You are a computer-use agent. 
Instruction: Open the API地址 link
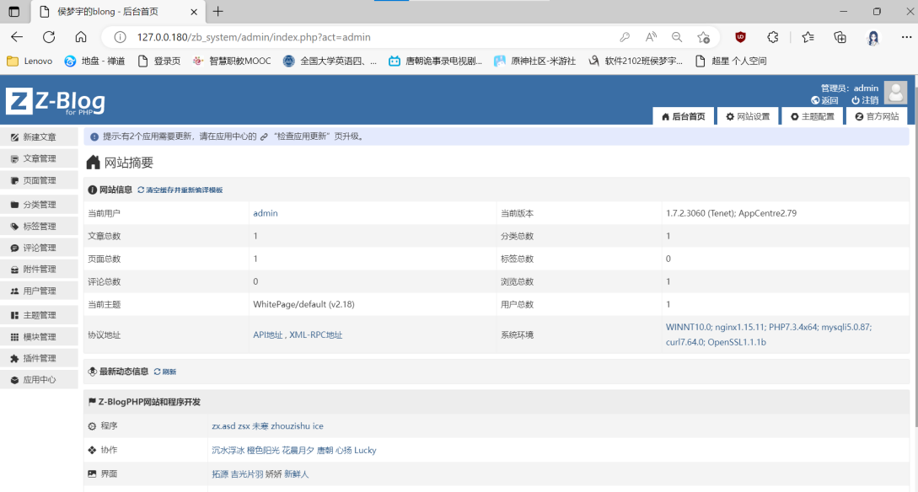pos(267,334)
